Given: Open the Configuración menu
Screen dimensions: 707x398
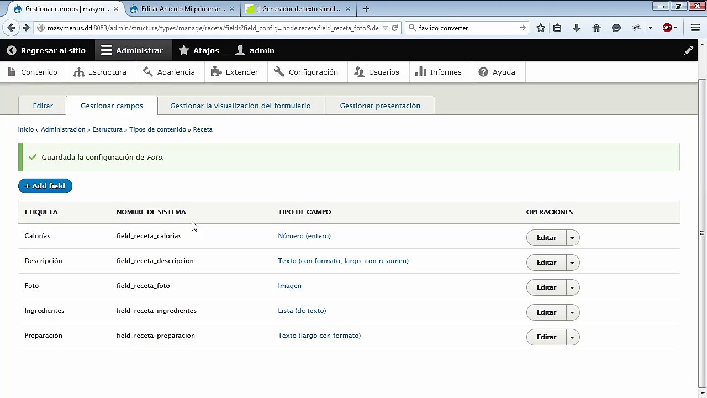Looking at the screenshot, I should pos(306,72).
